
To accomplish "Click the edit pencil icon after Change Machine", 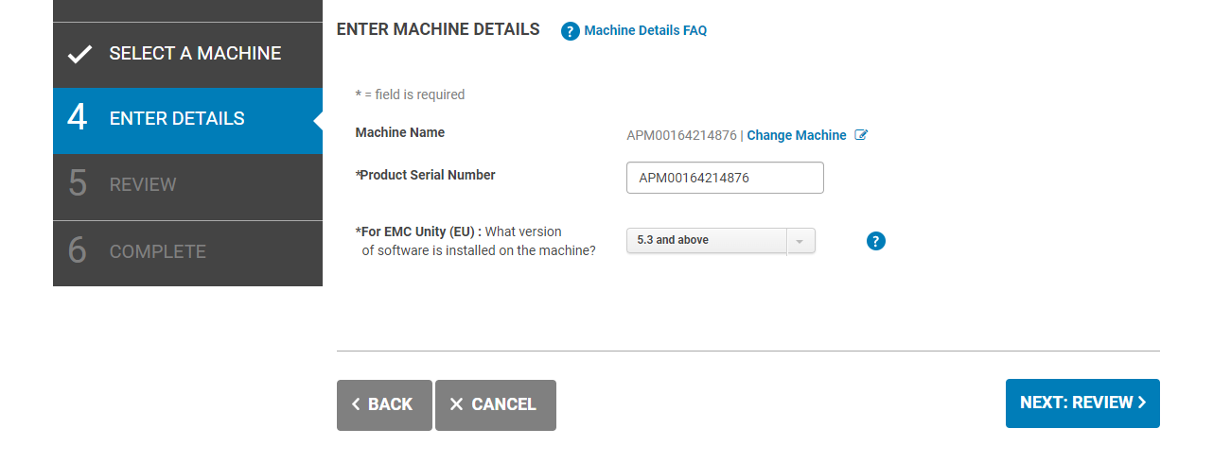I will click(861, 135).
